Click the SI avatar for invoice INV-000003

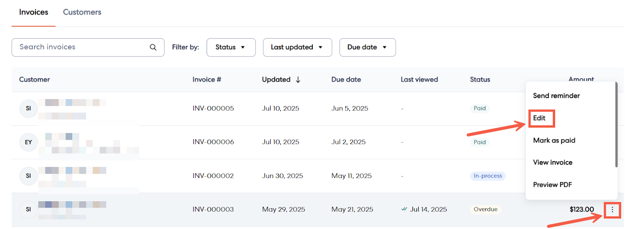28,209
